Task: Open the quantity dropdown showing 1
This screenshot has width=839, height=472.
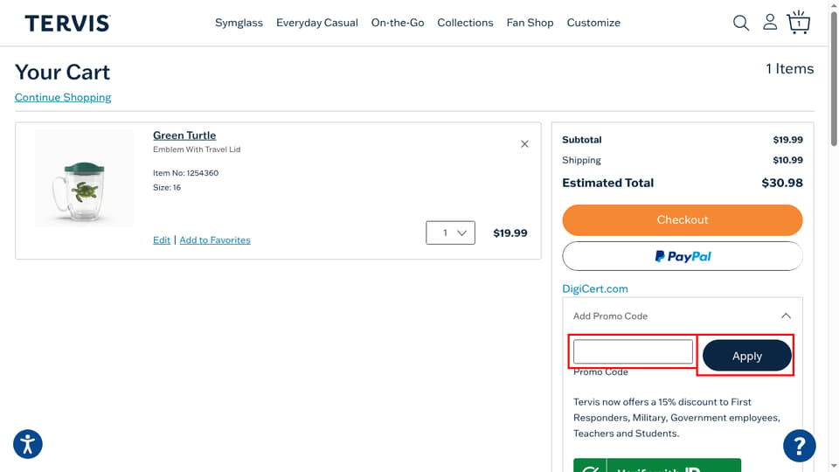Action: pyautogui.click(x=450, y=233)
